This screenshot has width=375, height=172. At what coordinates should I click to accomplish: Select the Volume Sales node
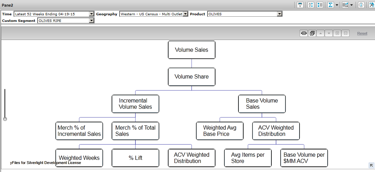(191, 50)
